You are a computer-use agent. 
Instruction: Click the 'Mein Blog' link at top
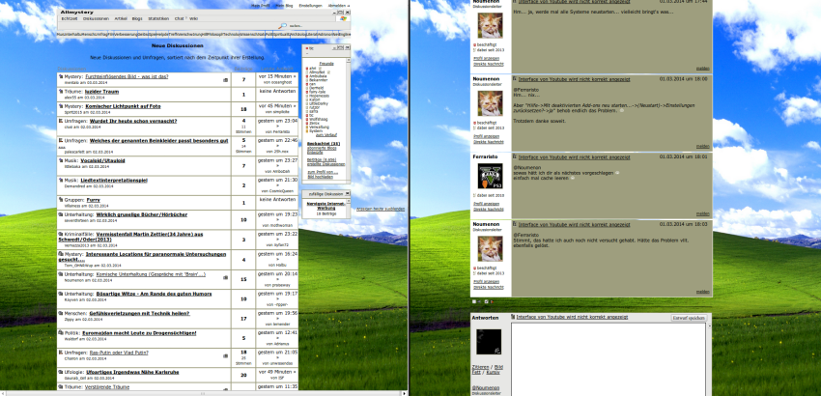284,5
